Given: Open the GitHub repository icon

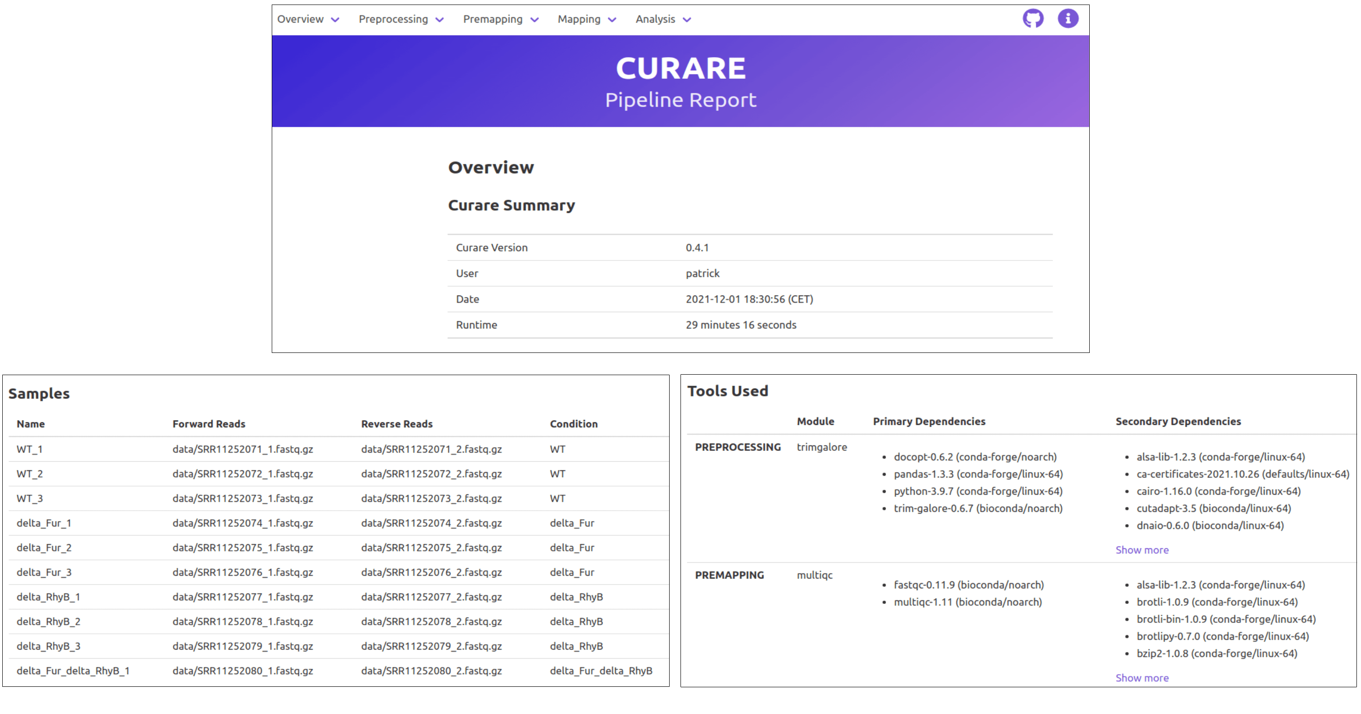Looking at the screenshot, I should click(1033, 19).
